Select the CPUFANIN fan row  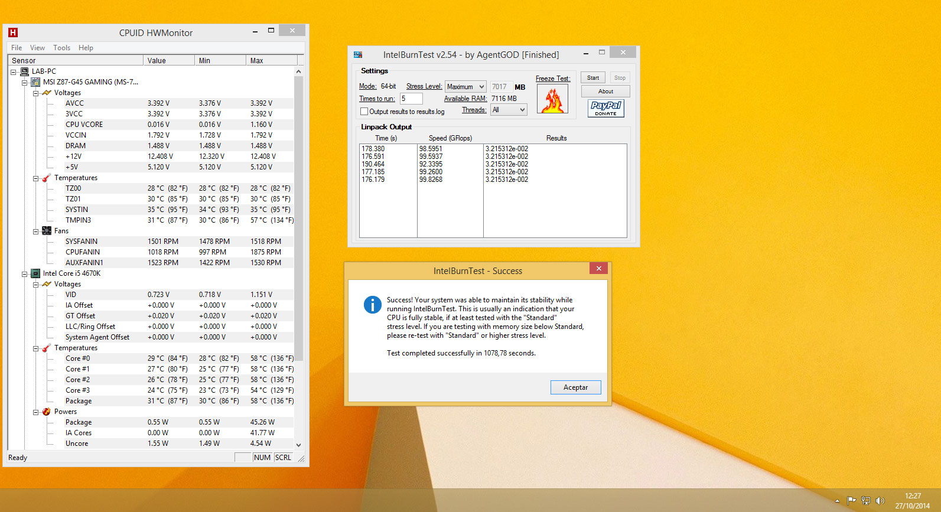click(x=179, y=252)
